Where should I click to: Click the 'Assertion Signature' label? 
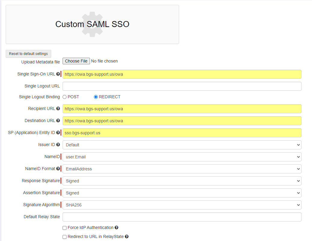click(x=42, y=193)
